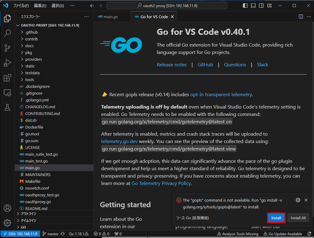
Task: Open the Search view in activity bar
Action: click(7, 33)
